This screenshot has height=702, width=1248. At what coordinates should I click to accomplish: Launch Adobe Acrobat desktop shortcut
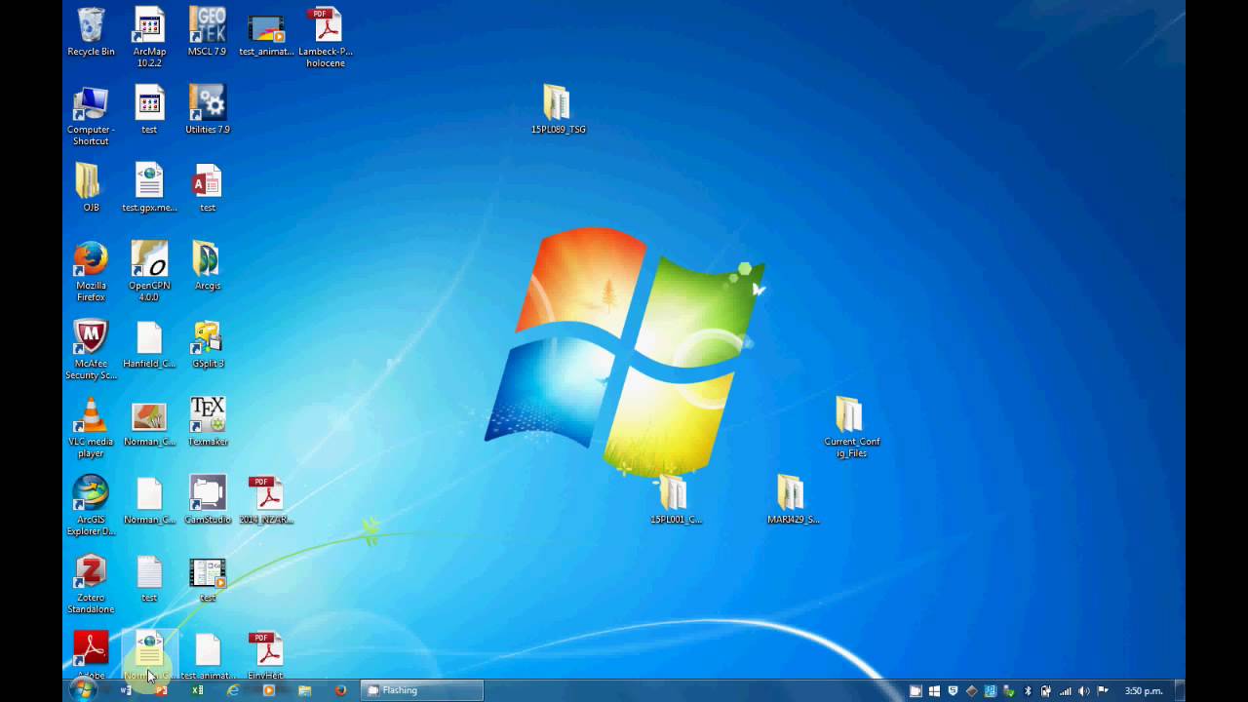coord(91,654)
